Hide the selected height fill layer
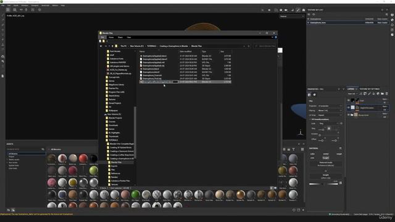The image size is (395, 222). pyautogui.click(x=349, y=107)
